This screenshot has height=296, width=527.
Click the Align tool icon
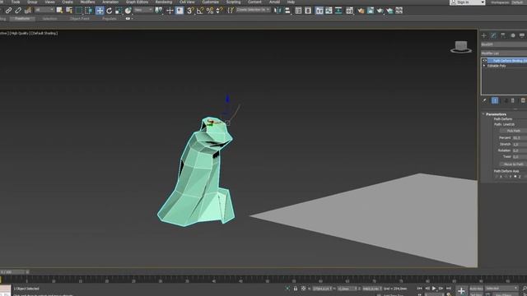pyautogui.click(x=287, y=11)
